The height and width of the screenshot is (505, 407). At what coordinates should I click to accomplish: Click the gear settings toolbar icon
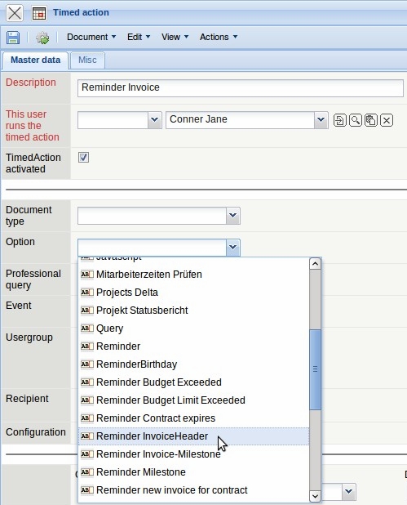pos(42,38)
